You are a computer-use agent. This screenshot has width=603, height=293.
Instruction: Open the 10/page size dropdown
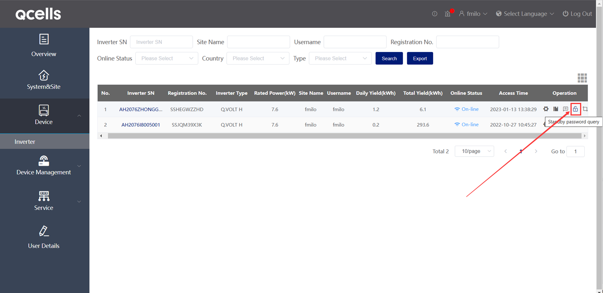[x=475, y=151]
